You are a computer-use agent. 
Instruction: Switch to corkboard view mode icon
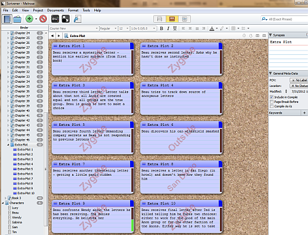tap(172, 19)
